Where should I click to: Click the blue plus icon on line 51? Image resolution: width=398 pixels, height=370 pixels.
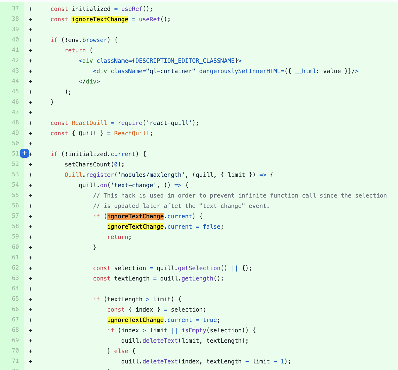[24, 153]
